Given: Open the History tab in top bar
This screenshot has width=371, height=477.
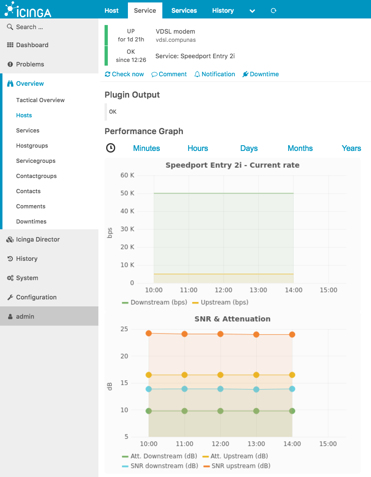Looking at the screenshot, I should pyautogui.click(x=223, y=10).
